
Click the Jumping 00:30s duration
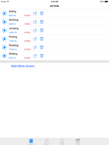coord(27,32)
